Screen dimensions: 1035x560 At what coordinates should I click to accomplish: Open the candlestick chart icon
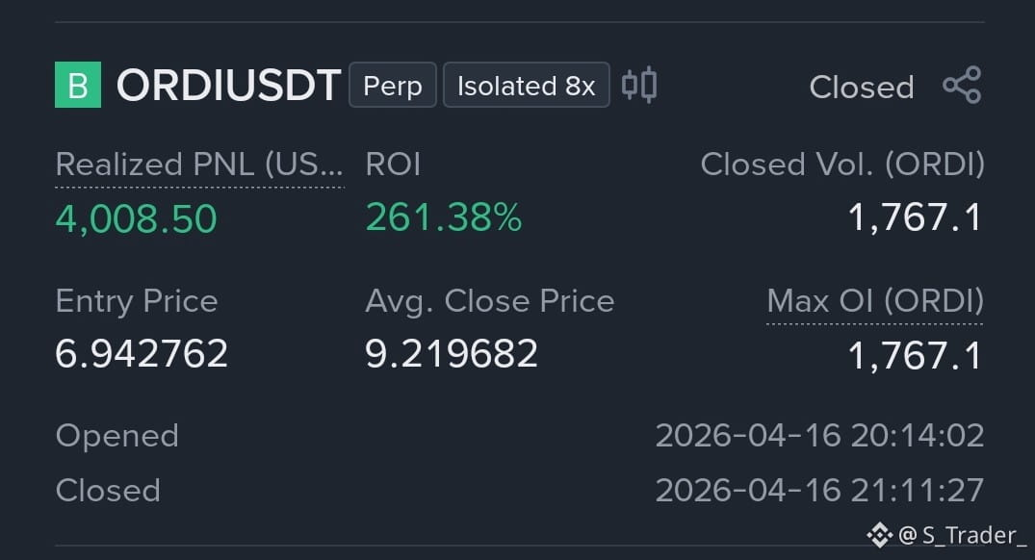coord(639,85)
